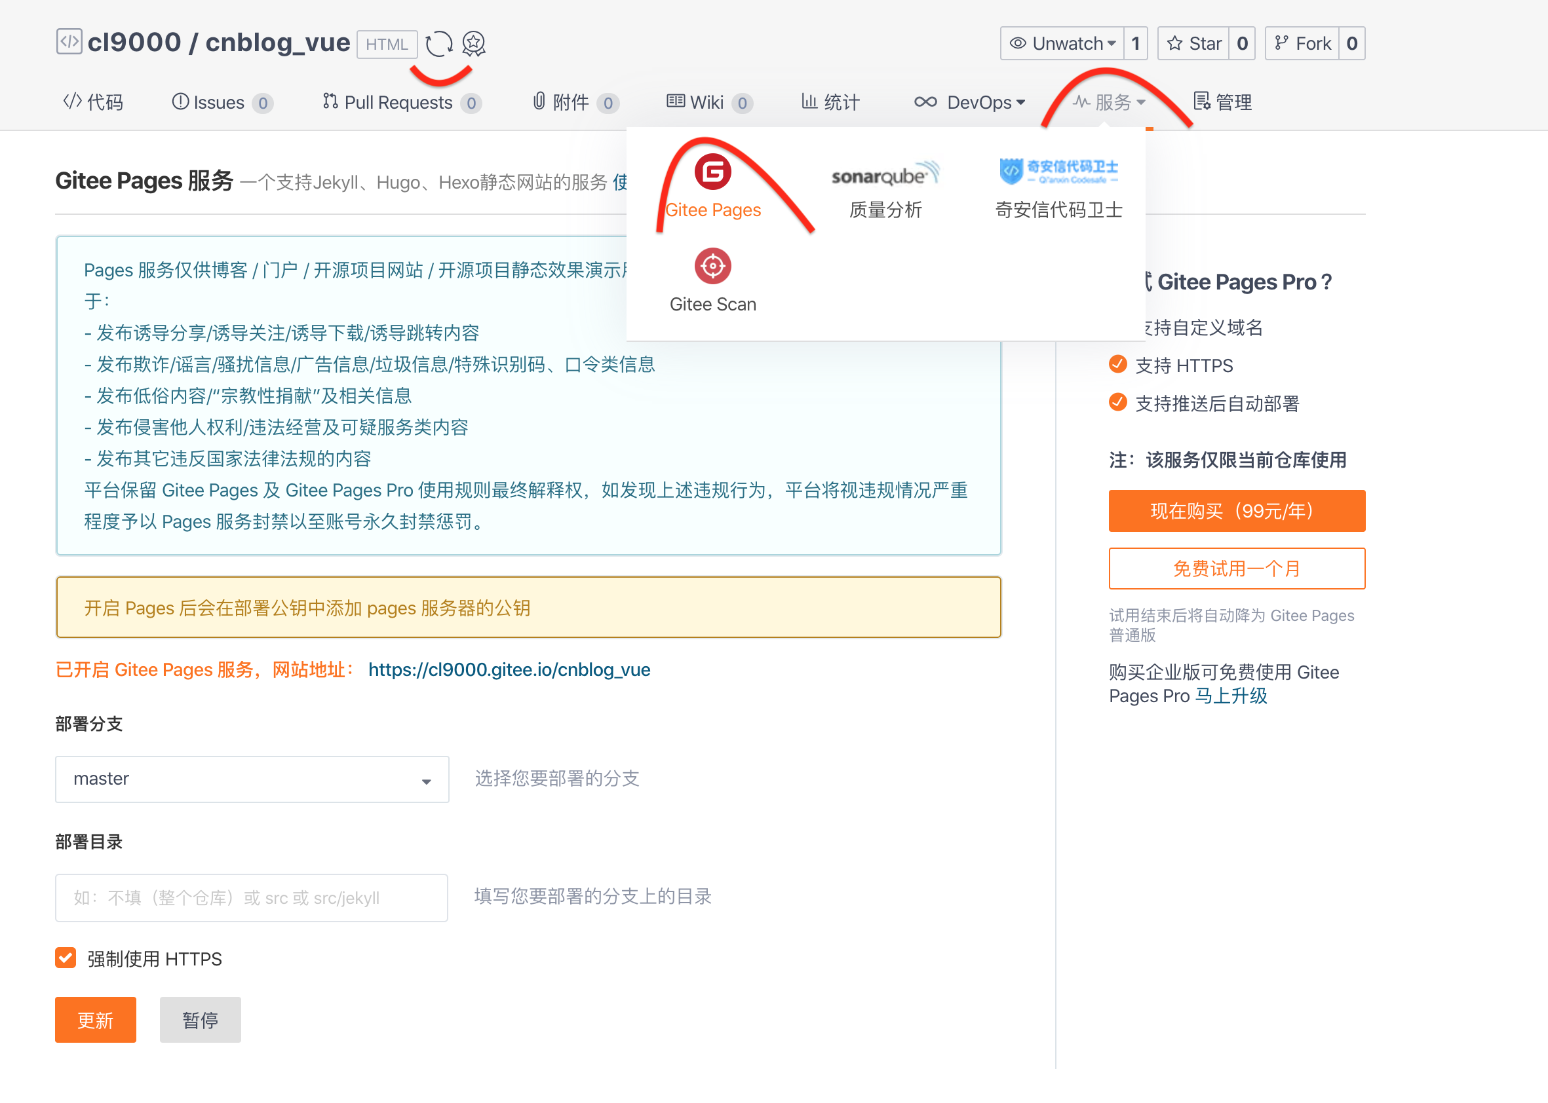Expand the 服务 services dropdown
The width and height of the screenshot is (1548, 1103).
point(1109,102)
